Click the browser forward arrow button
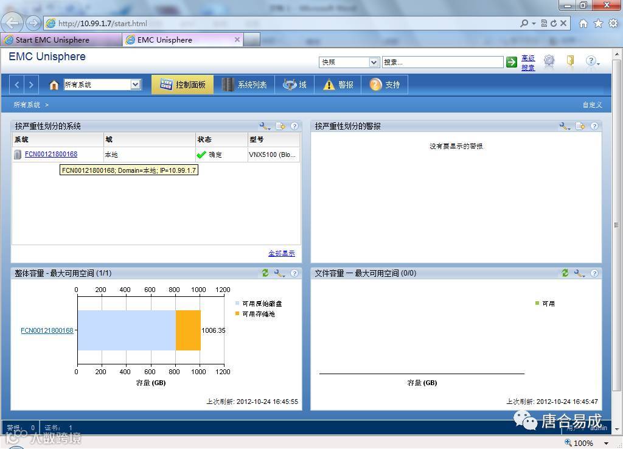 click(x=33, y=23)
